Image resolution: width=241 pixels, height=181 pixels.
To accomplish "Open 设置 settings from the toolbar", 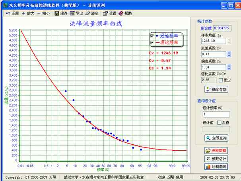I will [105, 13].
